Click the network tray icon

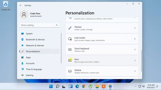click(x=140, y=86)
